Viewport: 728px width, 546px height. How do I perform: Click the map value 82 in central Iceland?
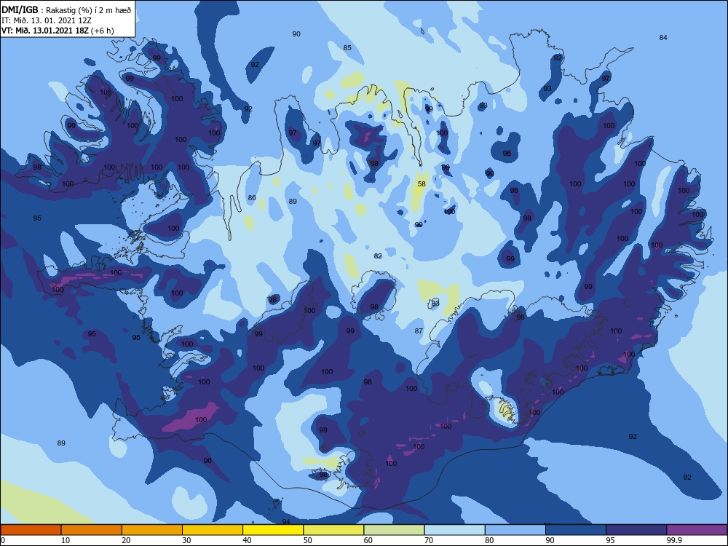point(378,256)
